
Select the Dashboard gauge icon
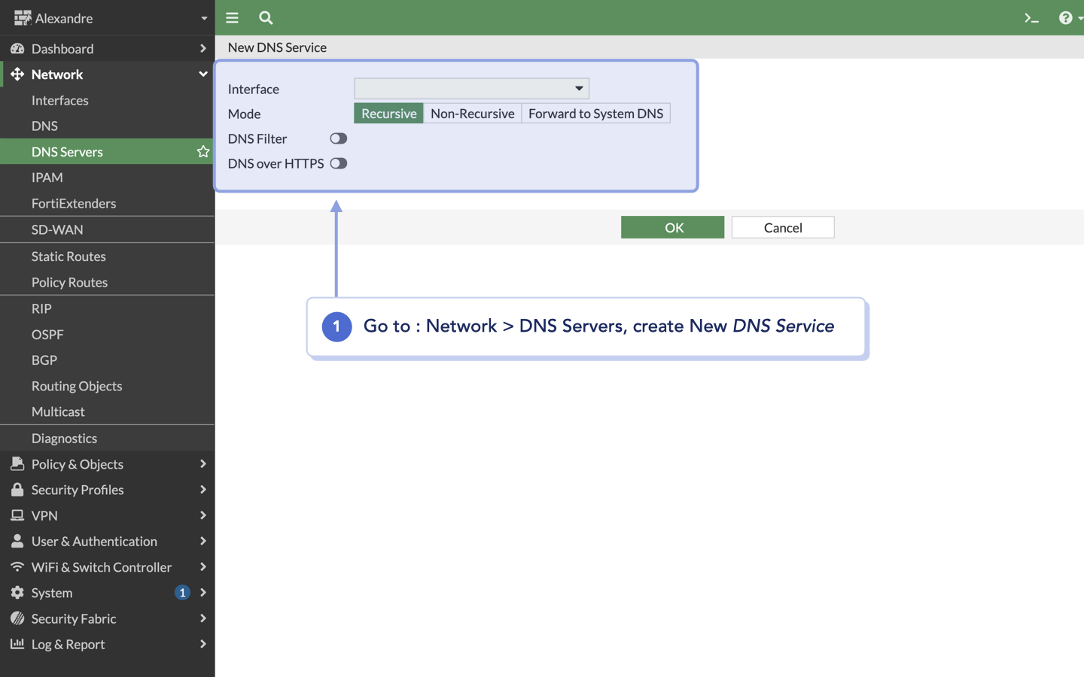(x=17, y=48)
